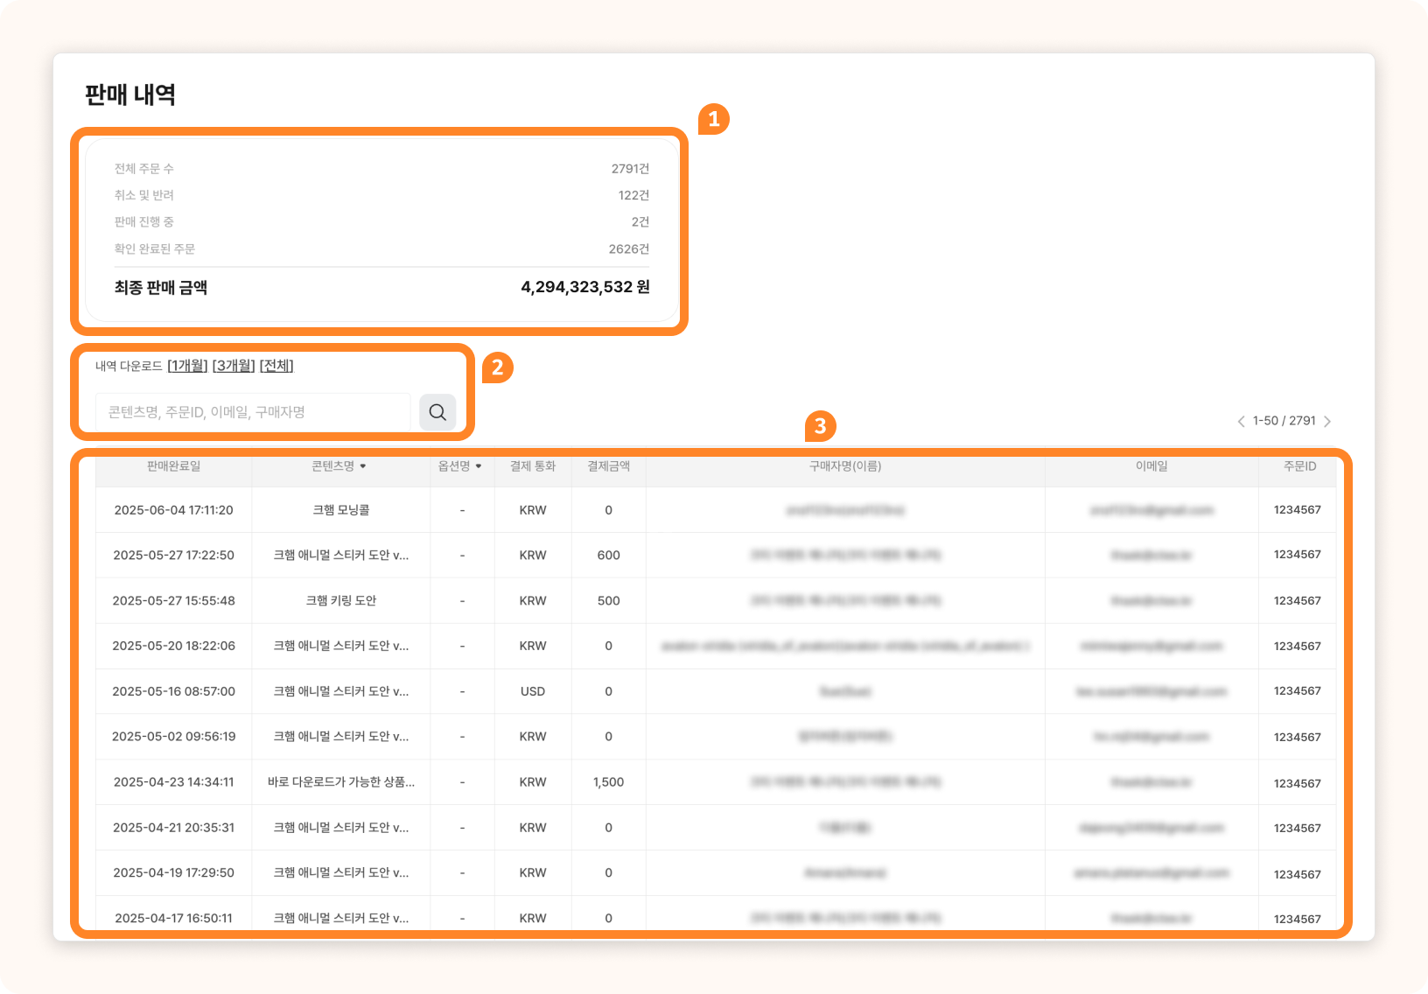Click the row dated 2025-05-16 08:57:00
The width and height of the screenshot is (1428, 994).
pyautogui.click(x=173, y=691)
